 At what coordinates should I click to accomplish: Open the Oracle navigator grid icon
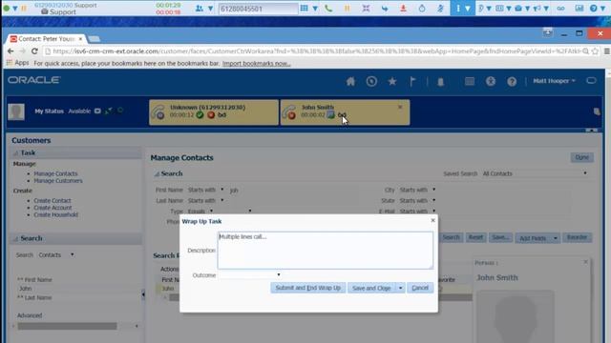tap(470, 81)
